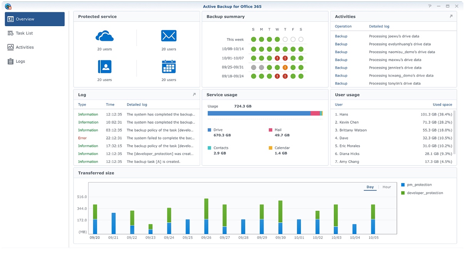Select the Error log entry row
The width and height of the screenshot is (465, 265).
(x=136, y=138)
